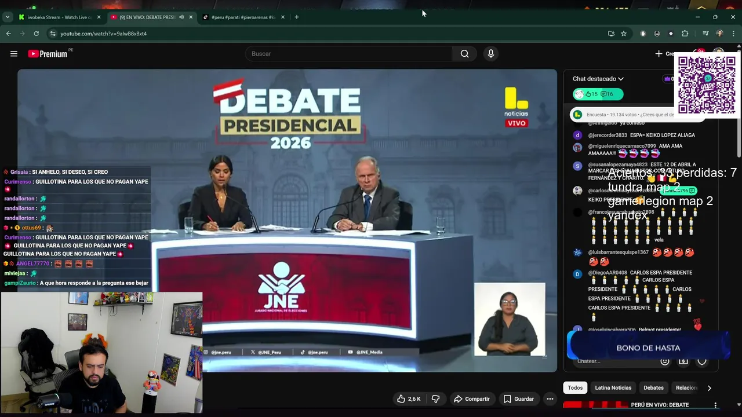Open the Chrome profile avatar
This screenshot has height=417, width=742.
click(x=719, y=34)
